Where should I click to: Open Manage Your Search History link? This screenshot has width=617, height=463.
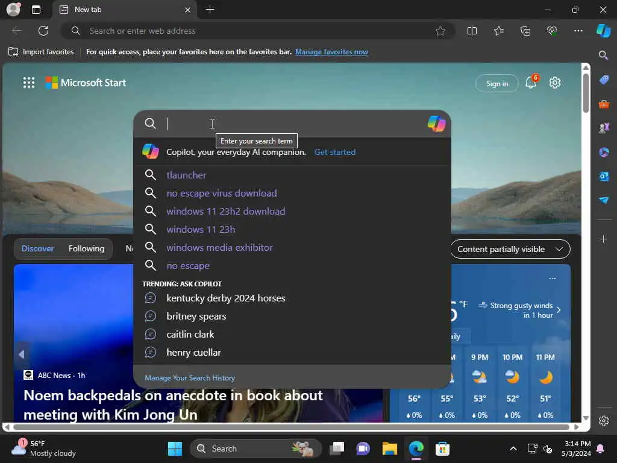tap(190, 377)
